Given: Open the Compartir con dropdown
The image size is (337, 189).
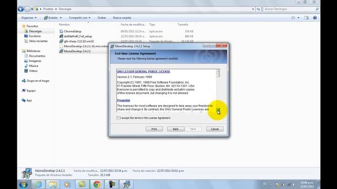Looking at the screenshot, I should (80, 18).
